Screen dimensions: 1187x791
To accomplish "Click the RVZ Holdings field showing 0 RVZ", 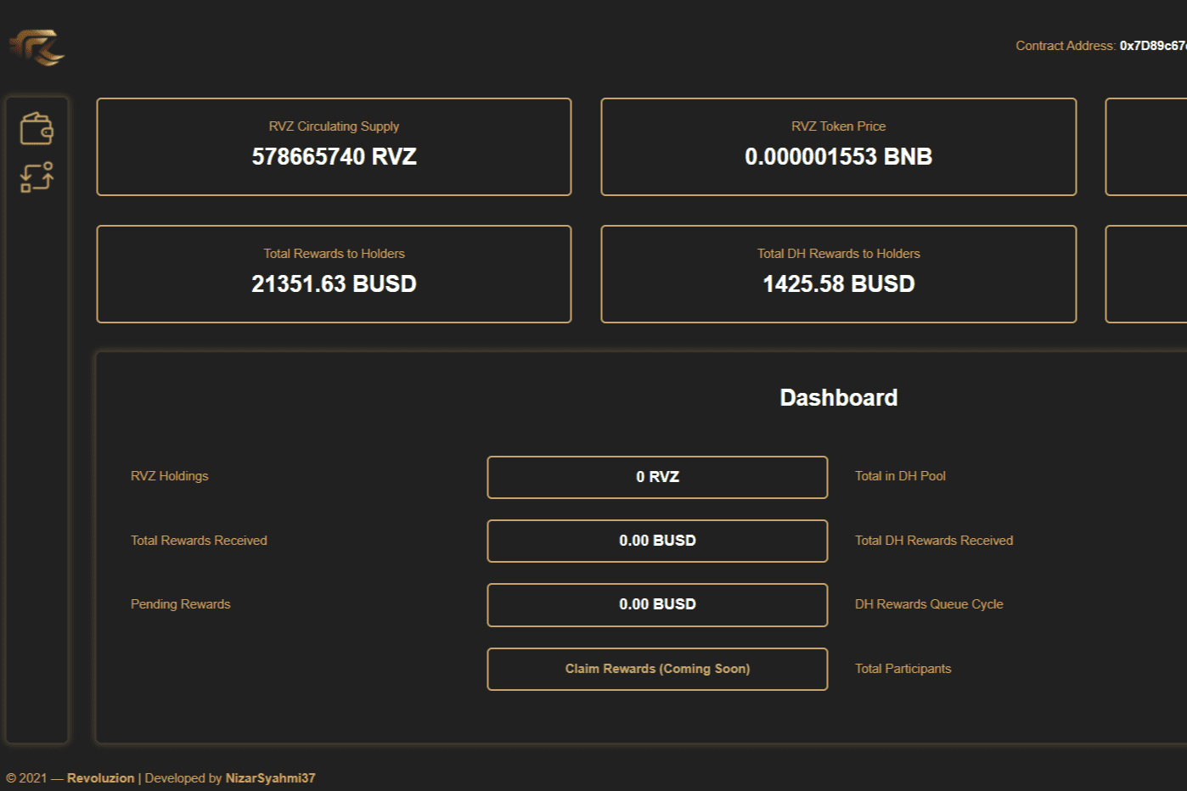I will [657, 477].
